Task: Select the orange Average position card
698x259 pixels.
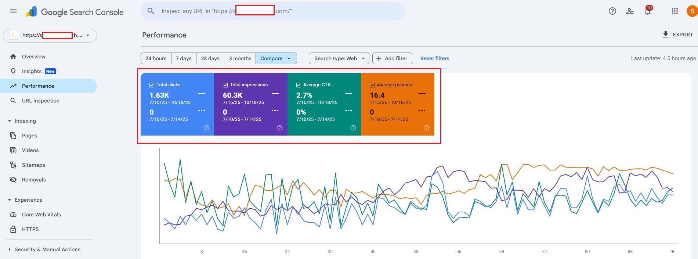Action: click(x=397, y=107)
